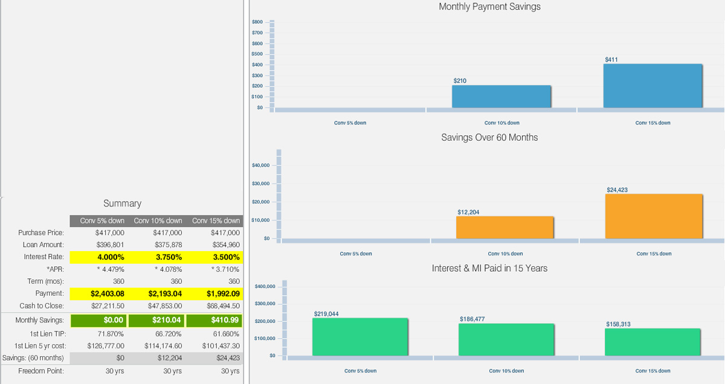Select the $12,204 orange bar in Savings chart

(x=504, y=227)
